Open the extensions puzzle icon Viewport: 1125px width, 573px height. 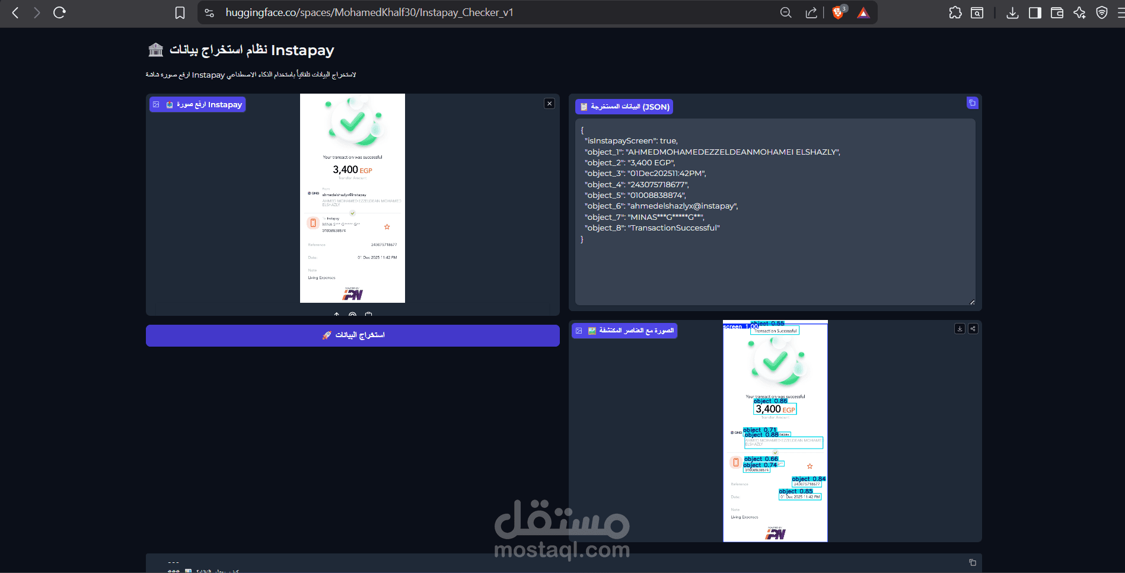(x=955, y=12)
